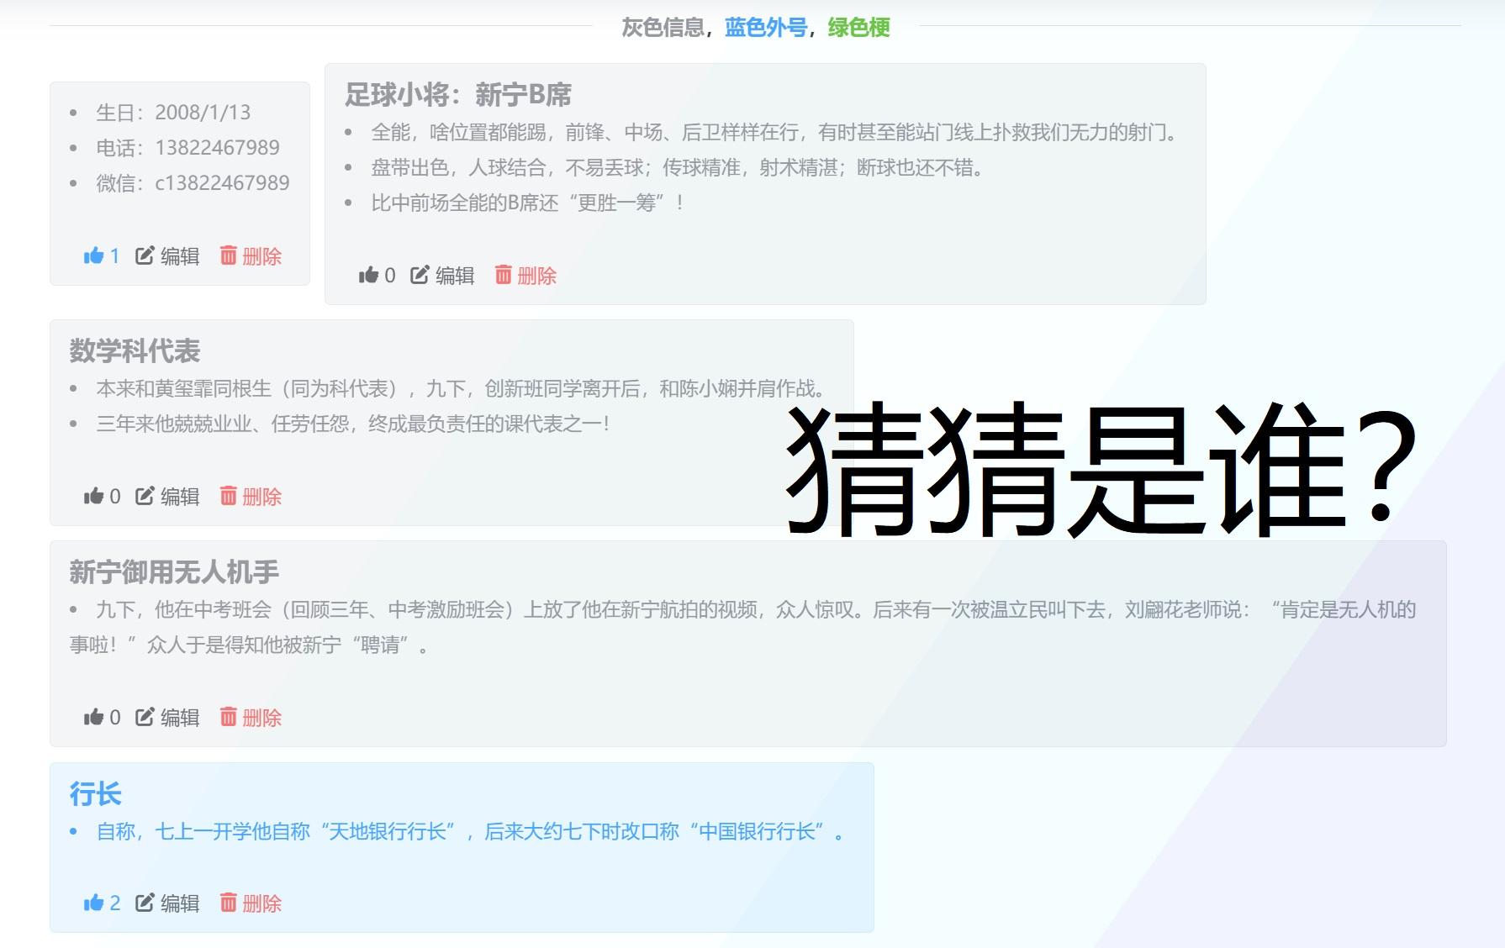Click 编辑 label on 数学科代表 card
This screenshot has width=1505, height=948.
(x=180, y=497)
